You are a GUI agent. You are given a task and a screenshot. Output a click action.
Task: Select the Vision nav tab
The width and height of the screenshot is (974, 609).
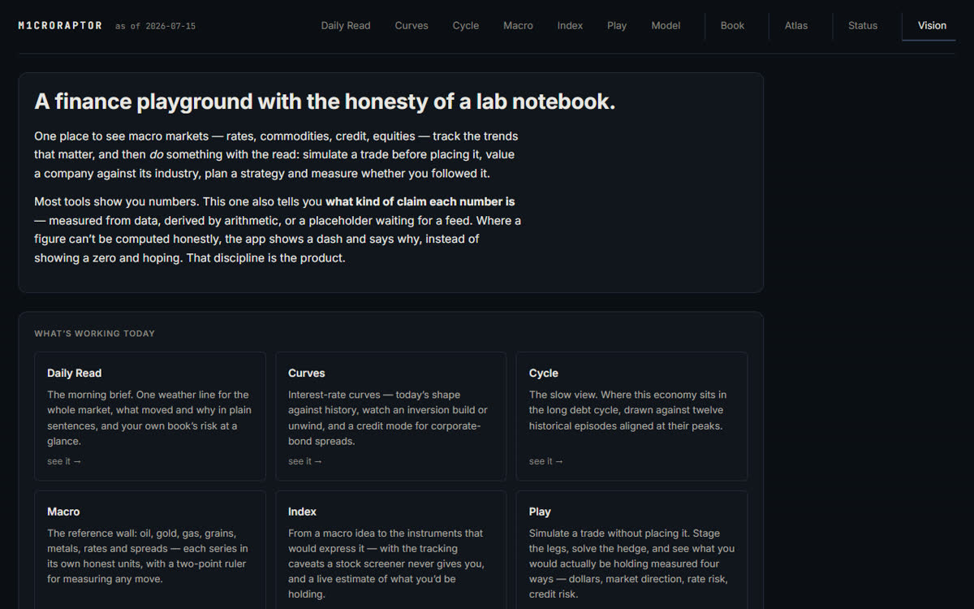click(x=932, y=25)
